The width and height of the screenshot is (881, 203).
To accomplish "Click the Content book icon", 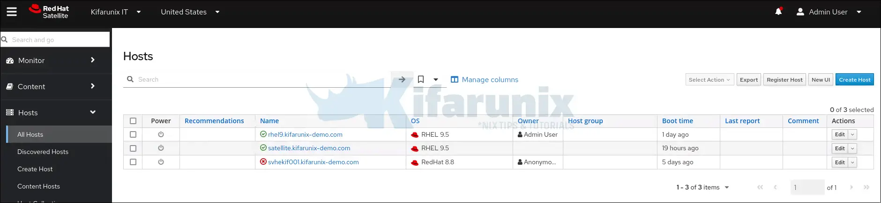I will click(9, 87).
